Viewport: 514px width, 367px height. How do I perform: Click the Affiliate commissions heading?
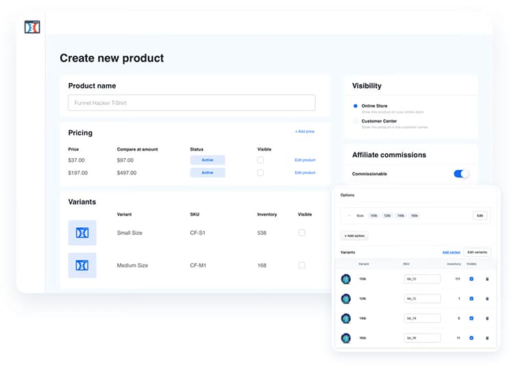[x=389, y=155]
